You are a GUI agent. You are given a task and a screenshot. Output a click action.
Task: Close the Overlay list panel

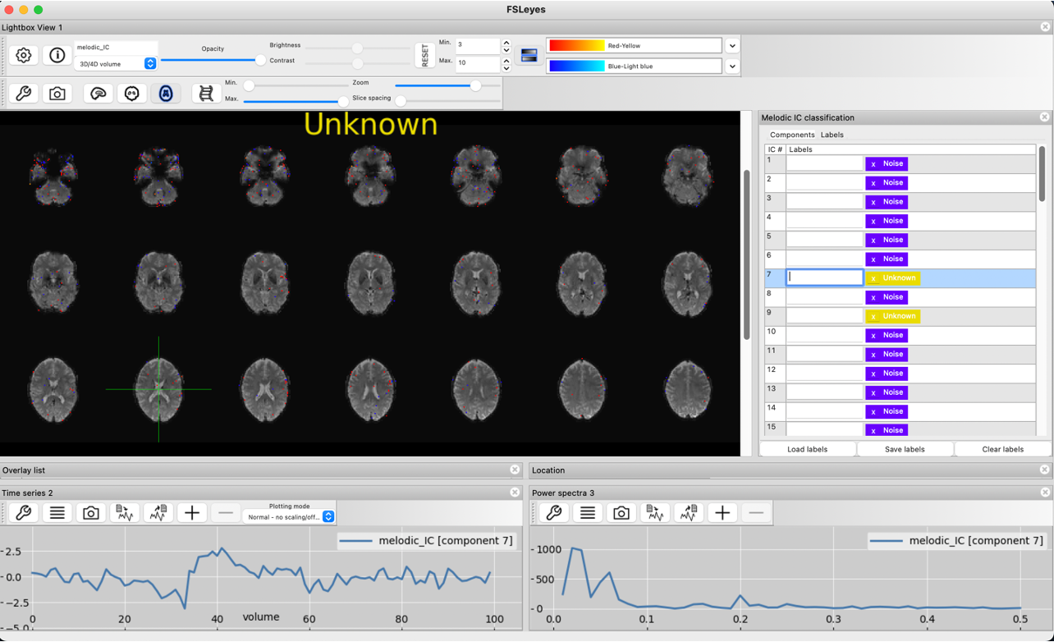pos(515,470)
